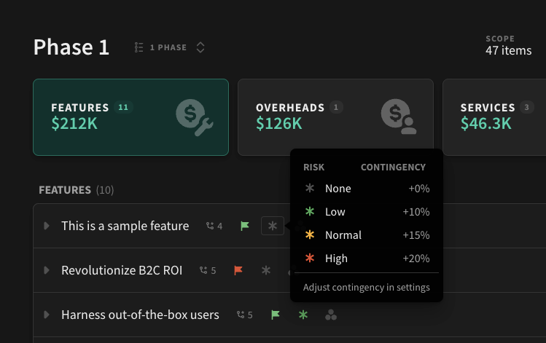Click grey risk asterisk on Revolutionize B2C ROI
The height and width of the screenshot is (343, 546).
(266, 270)
